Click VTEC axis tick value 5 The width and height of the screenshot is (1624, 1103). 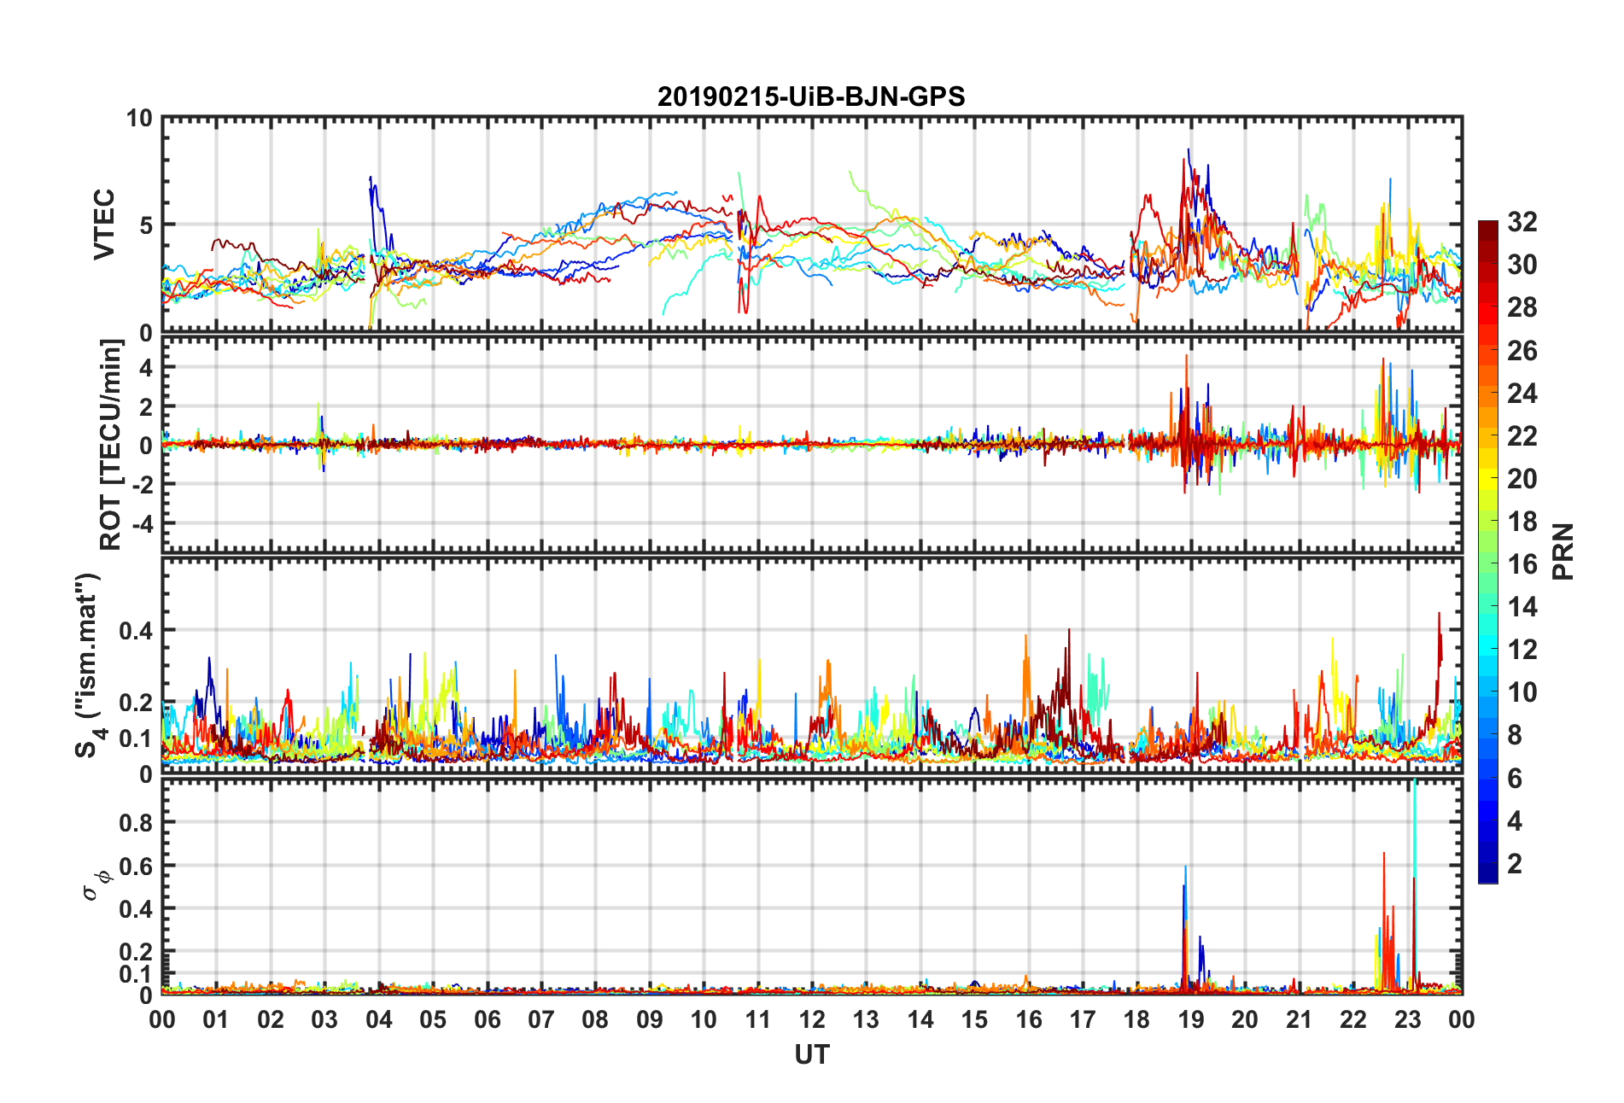point(145,225)
